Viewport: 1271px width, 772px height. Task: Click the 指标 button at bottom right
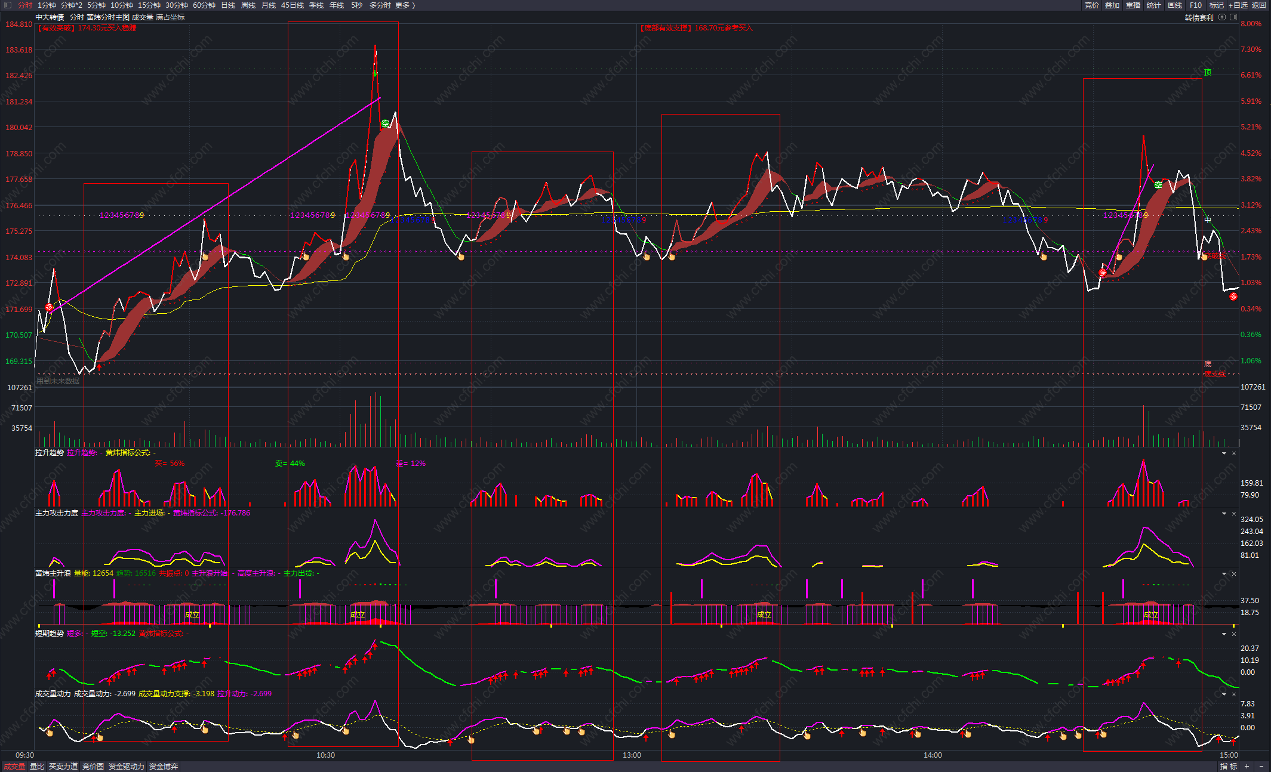click(x=1228, y=766)
